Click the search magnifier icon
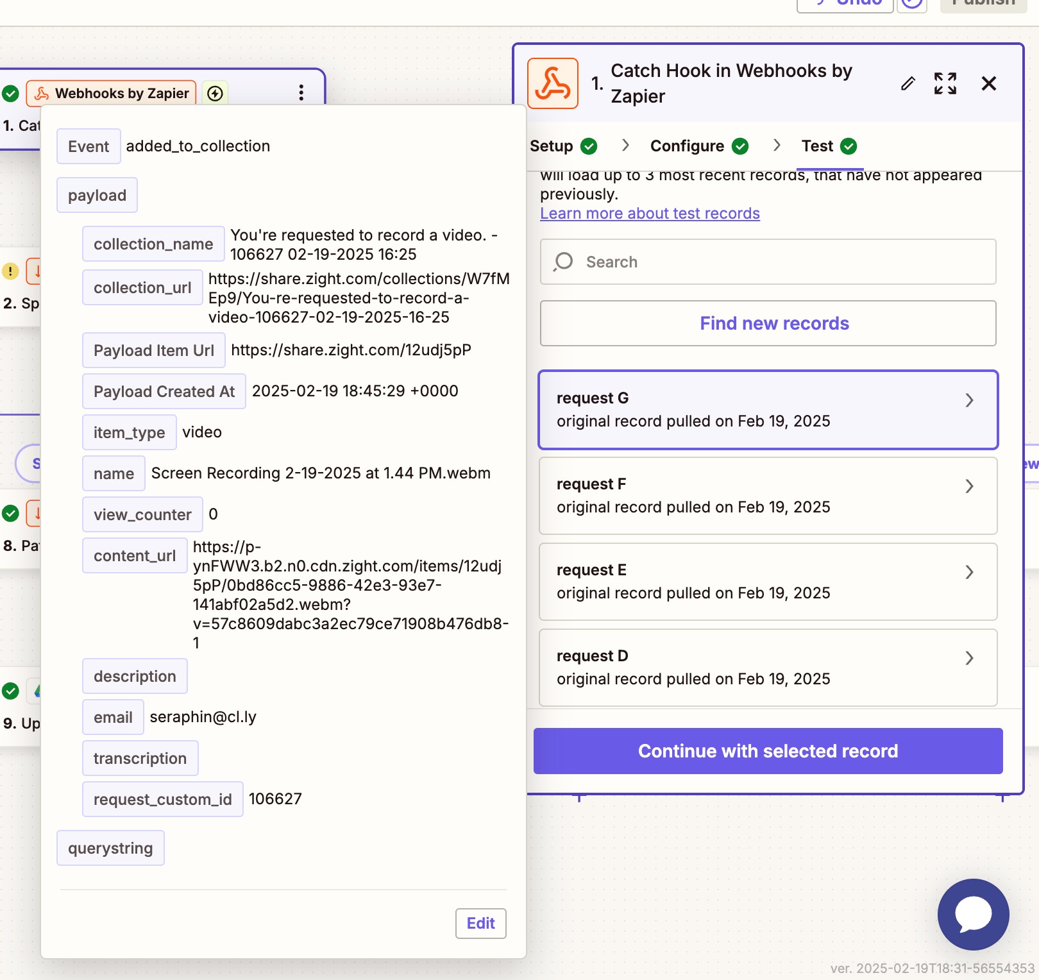Screen dimensions: 1039x980 point(563,262)
